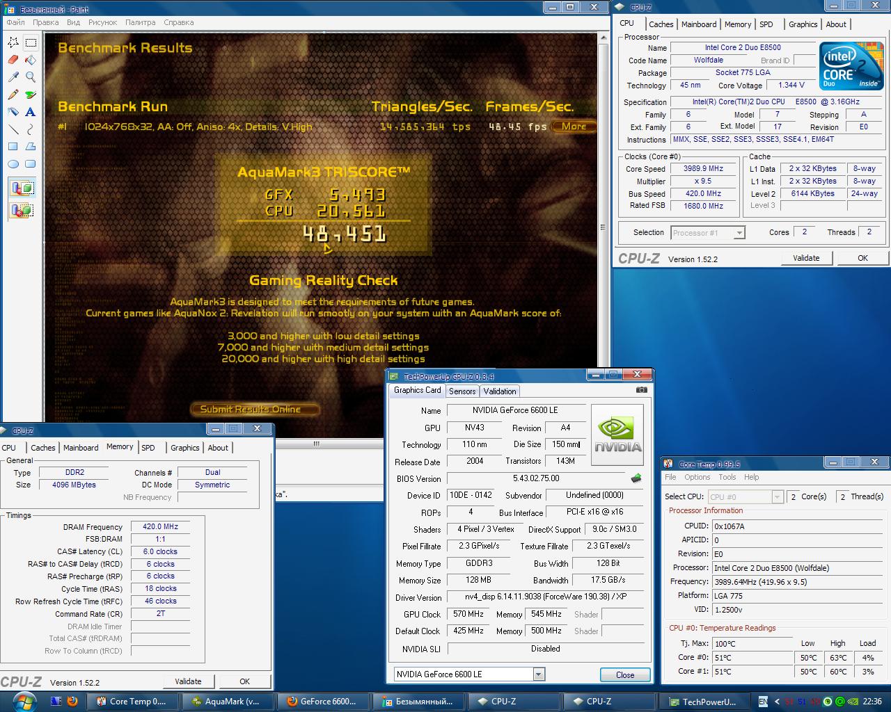Switch to Validation tab in GPU-Z

click(500, 391)
